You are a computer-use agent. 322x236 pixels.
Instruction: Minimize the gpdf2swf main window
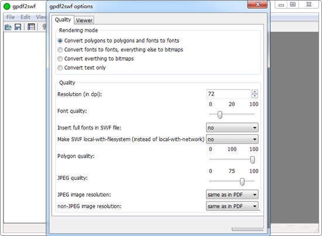pos(282,5)
